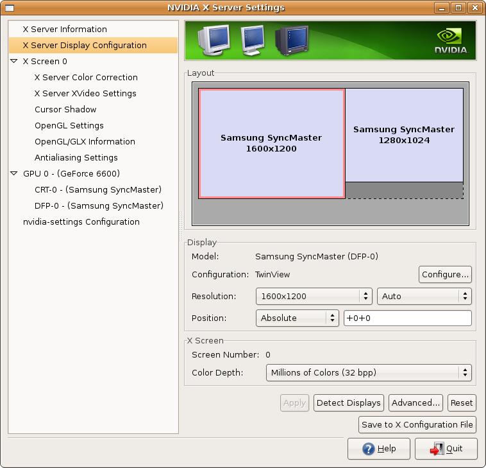This screenshot has width=486, height=468.
Task: Open Advanced... display options
Action: 415,403
